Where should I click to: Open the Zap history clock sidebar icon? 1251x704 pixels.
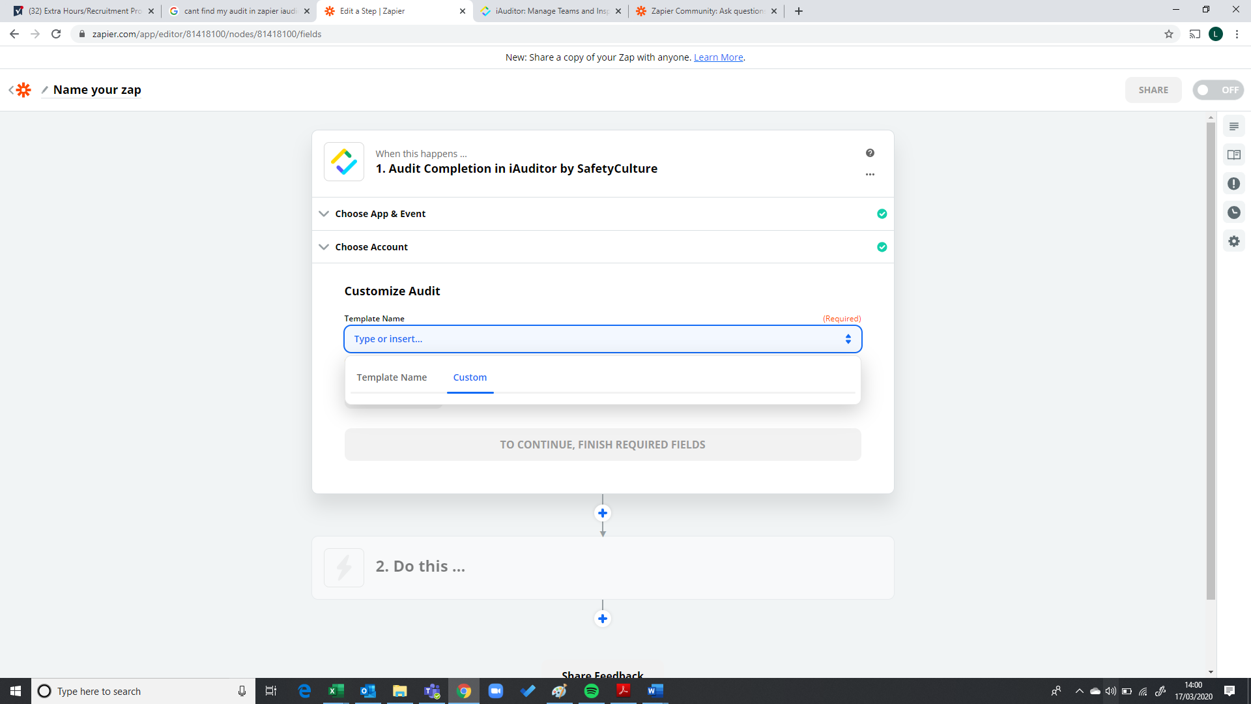pyautogui.click(x=1234, y=213)
